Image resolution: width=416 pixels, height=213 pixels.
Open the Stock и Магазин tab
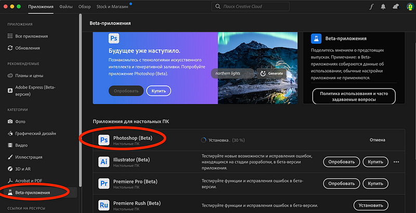point(112,7)
